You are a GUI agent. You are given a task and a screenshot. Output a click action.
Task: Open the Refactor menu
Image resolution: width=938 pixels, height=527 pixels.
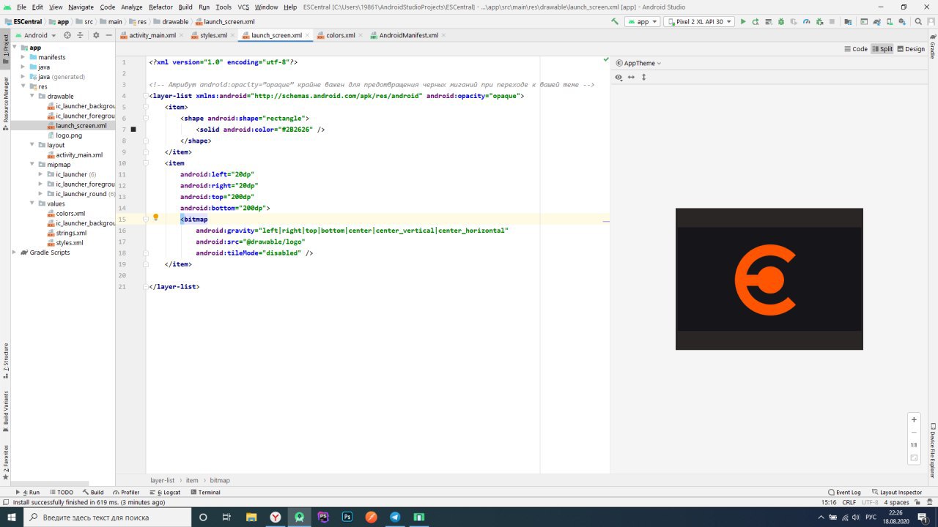(160, 7)
